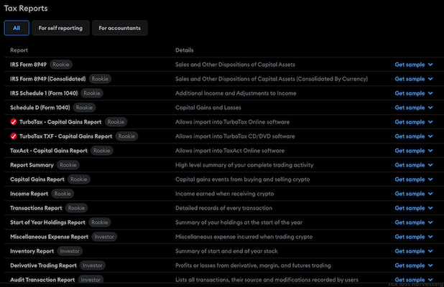Click 'Capital Gains and Losses' description
Viewport: 444px width, 287px height.
coord(208,108)
